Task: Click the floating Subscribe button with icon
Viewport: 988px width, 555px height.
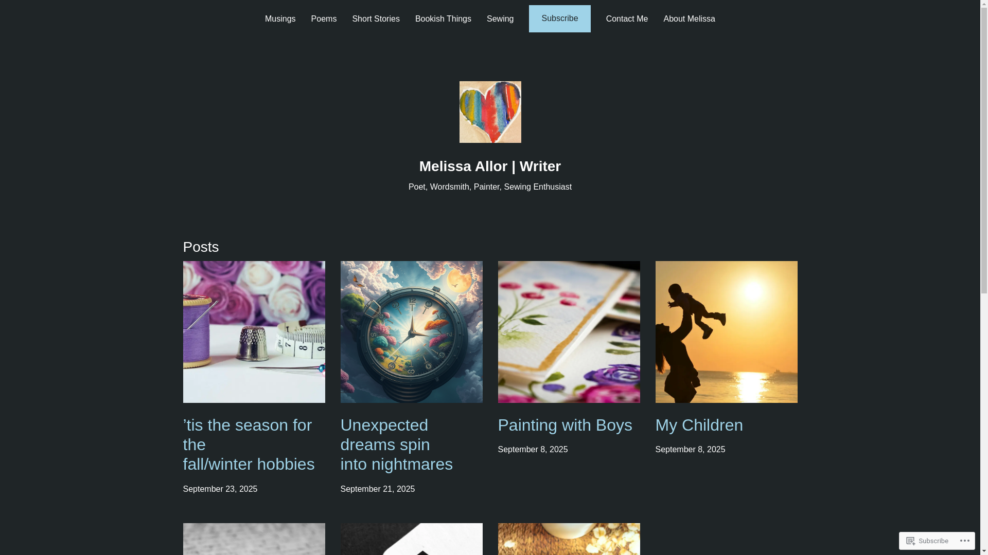Action: coord(927,541)
